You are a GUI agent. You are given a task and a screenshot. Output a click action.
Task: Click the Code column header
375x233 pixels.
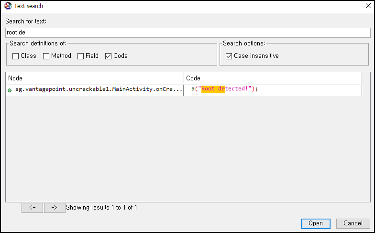272,78
